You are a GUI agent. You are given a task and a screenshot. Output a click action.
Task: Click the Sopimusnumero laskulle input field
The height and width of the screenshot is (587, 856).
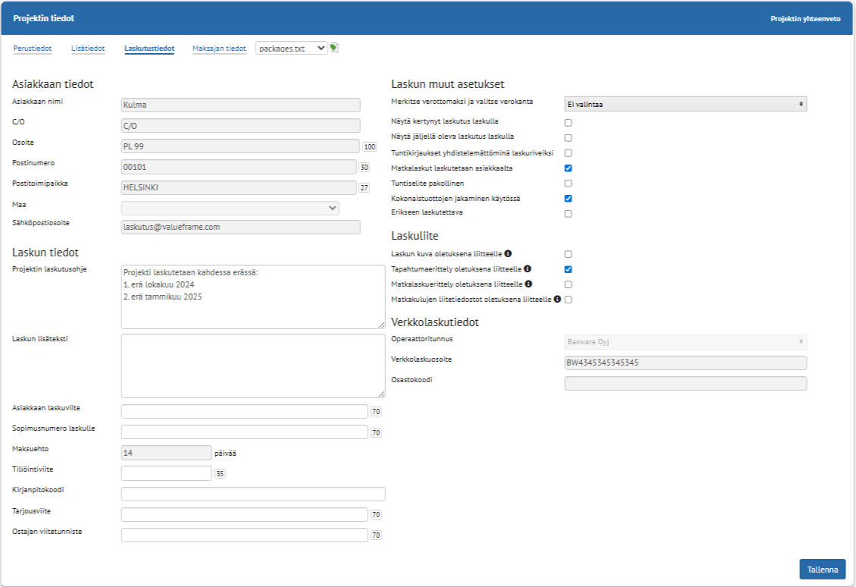tap(245, 432)
